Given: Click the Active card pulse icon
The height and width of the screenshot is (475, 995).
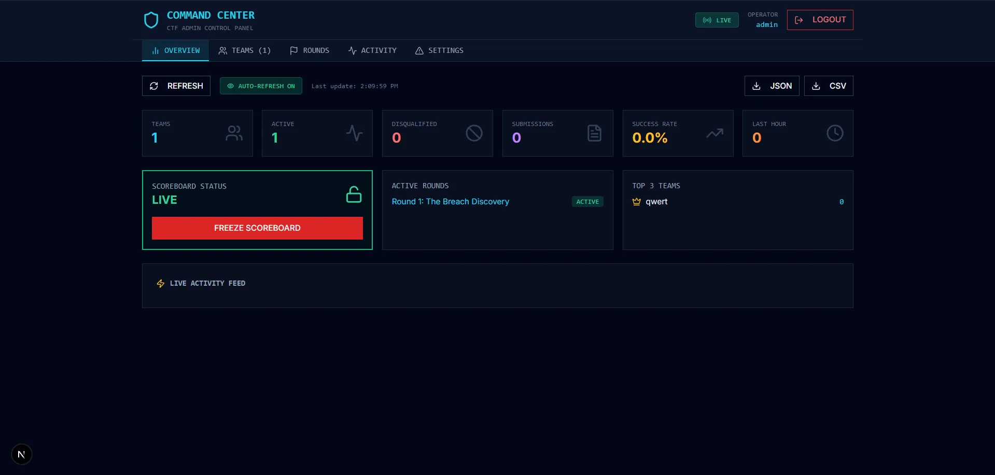Looking at the screenshot, I should 354,133.
